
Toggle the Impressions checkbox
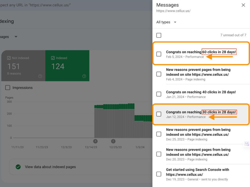click(x=8, y=88)
